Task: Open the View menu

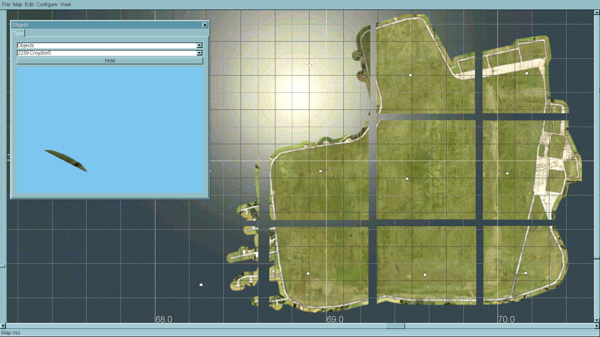Action: [66, 4]
